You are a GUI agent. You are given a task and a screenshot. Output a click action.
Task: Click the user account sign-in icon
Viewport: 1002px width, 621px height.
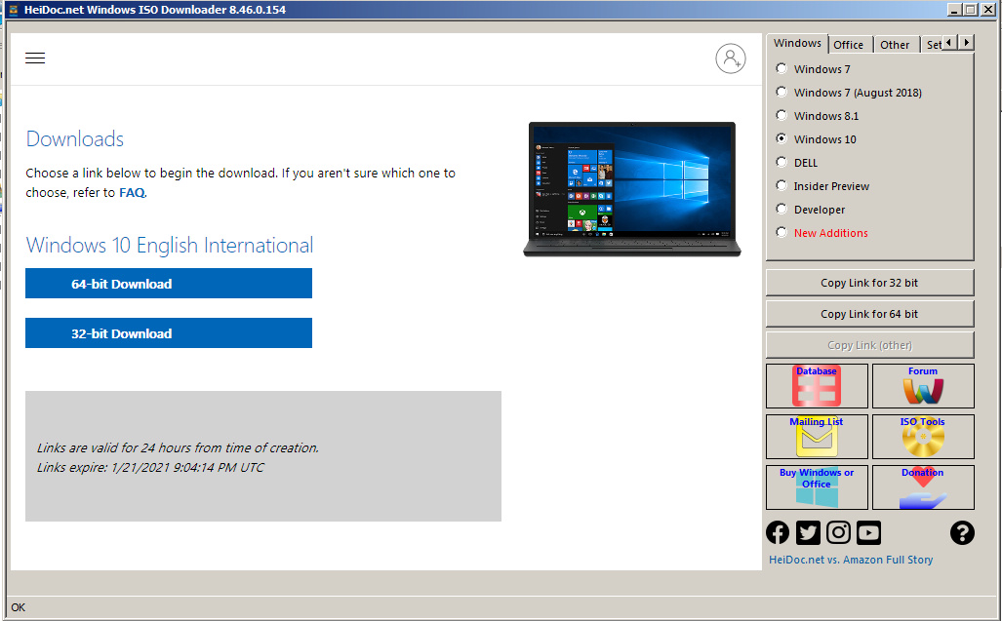pos(731,58)
